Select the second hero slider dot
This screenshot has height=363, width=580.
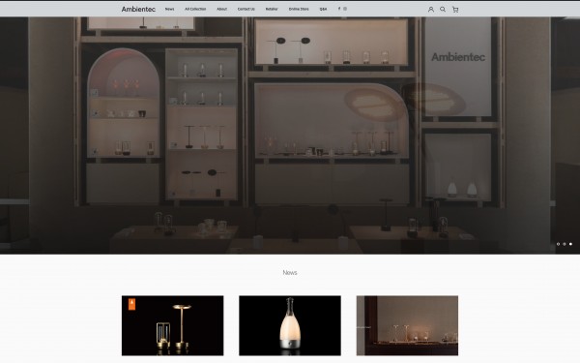click(x=565, y=244)
